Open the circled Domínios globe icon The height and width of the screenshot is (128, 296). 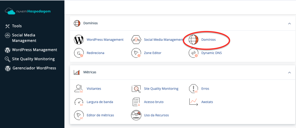click(193, 40)
